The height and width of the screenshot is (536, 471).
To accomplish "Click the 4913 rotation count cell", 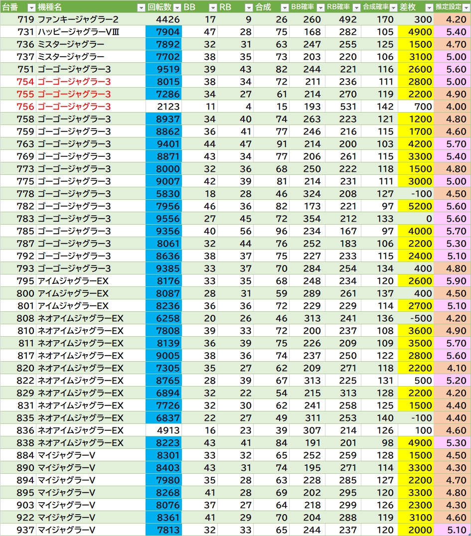I will (x=164, y=430).
